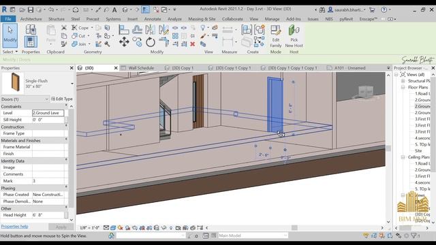Viewport: 436px width, 245px height.
Task: Select the Array tool icon
Action: click(x=175, y=36)
